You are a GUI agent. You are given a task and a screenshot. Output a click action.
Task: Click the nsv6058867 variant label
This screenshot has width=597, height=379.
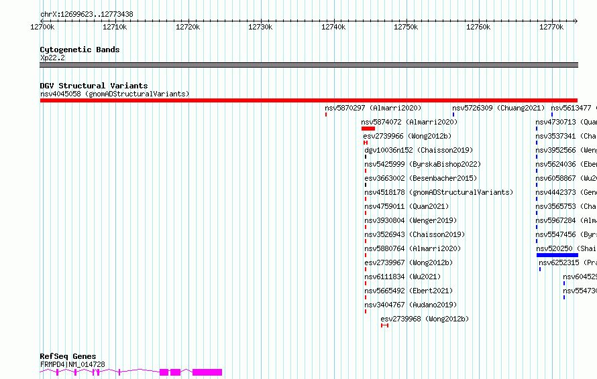(566, 178)
